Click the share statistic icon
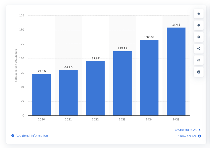This screenshot has width=210, height=148. [199, 49]
